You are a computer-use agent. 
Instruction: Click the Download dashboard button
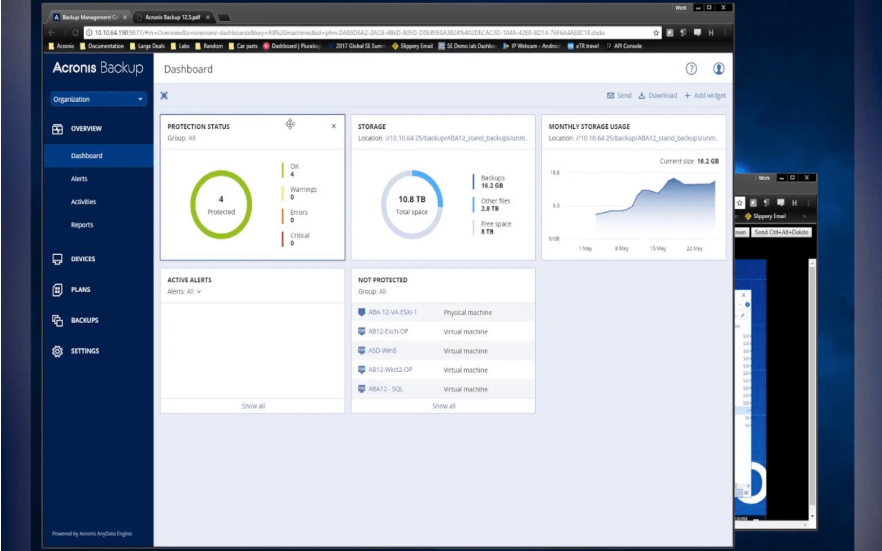point(658,95)
